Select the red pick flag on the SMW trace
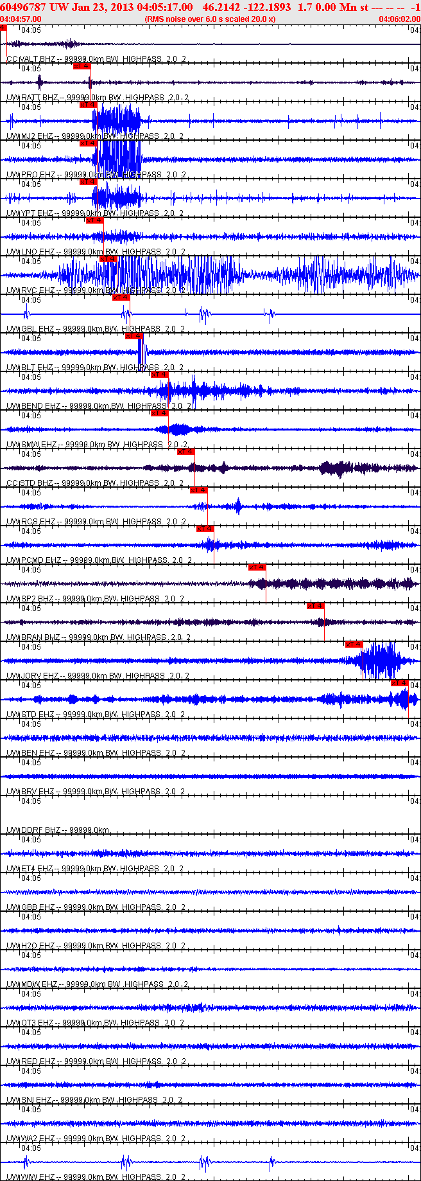The height and width of the screenshot is (1181, 421). pyautogui.click(x=160, y=413)
